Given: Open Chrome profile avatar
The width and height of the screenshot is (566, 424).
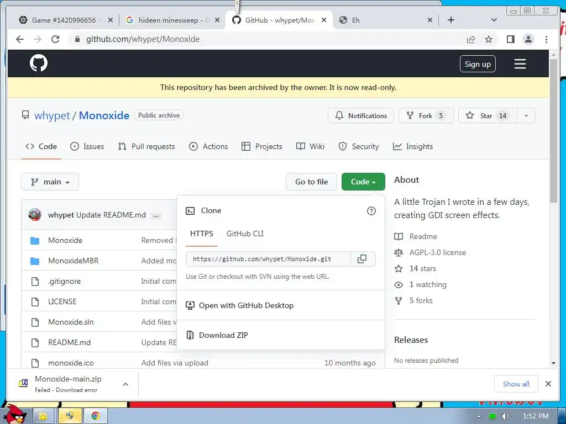Looking at the screenshot, I should tap(528, 39).
